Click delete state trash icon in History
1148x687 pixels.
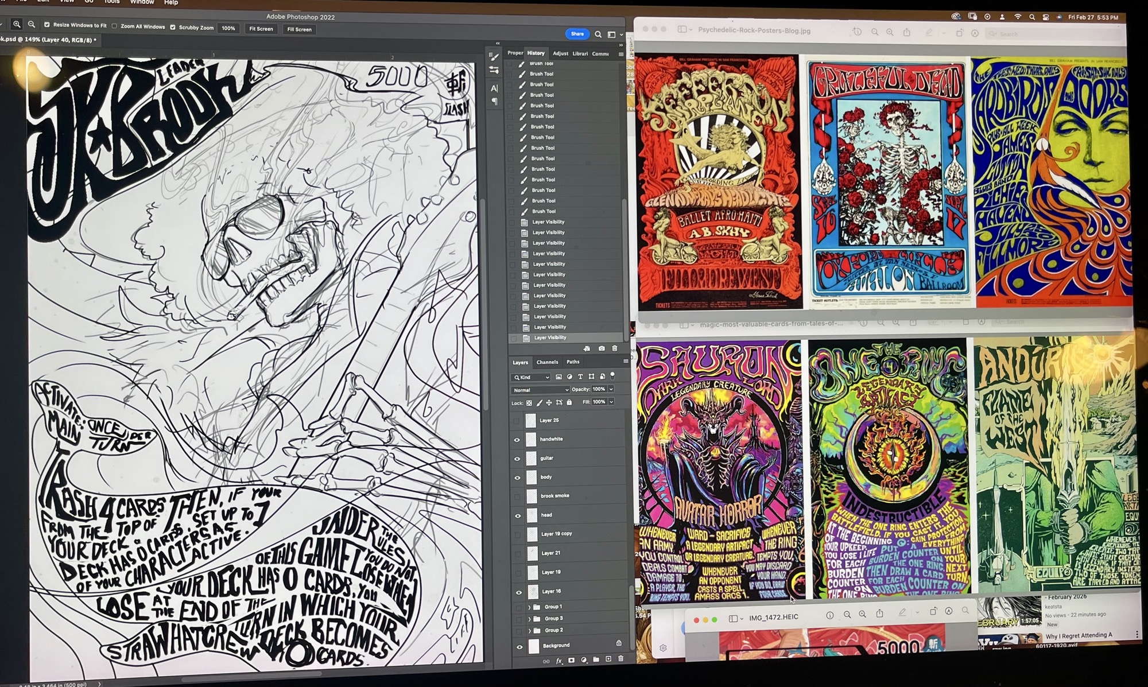[615, 348]
